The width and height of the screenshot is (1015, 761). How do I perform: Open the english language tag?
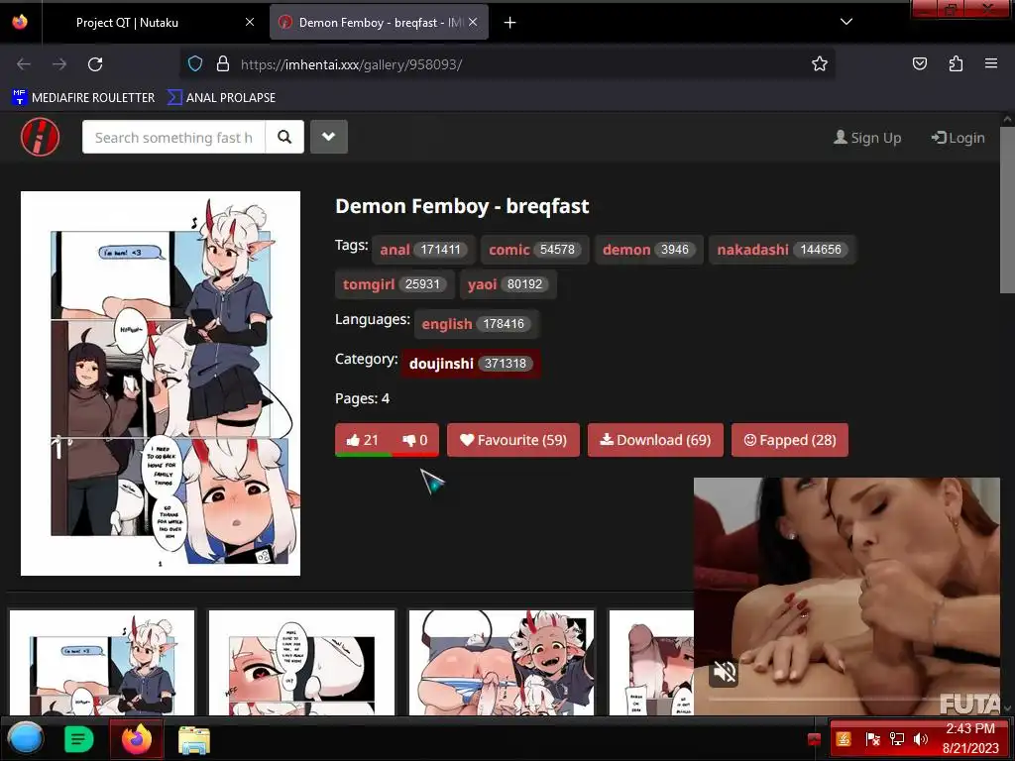click(477, 324)
